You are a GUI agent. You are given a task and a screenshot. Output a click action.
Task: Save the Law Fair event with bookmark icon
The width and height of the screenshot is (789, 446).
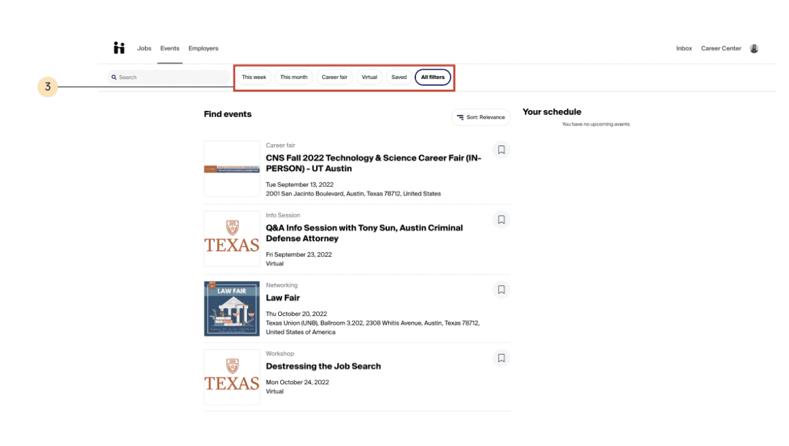[501, 289]
